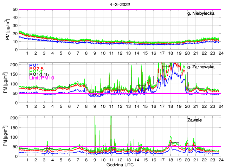Click the blue "PM1" legend entry
This screenshot has height=168, width=225.
(34, 65)
